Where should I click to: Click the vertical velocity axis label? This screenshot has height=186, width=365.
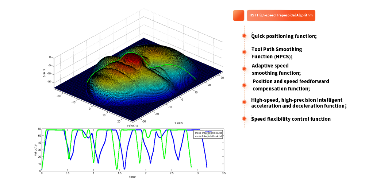(x=36, y=150)
